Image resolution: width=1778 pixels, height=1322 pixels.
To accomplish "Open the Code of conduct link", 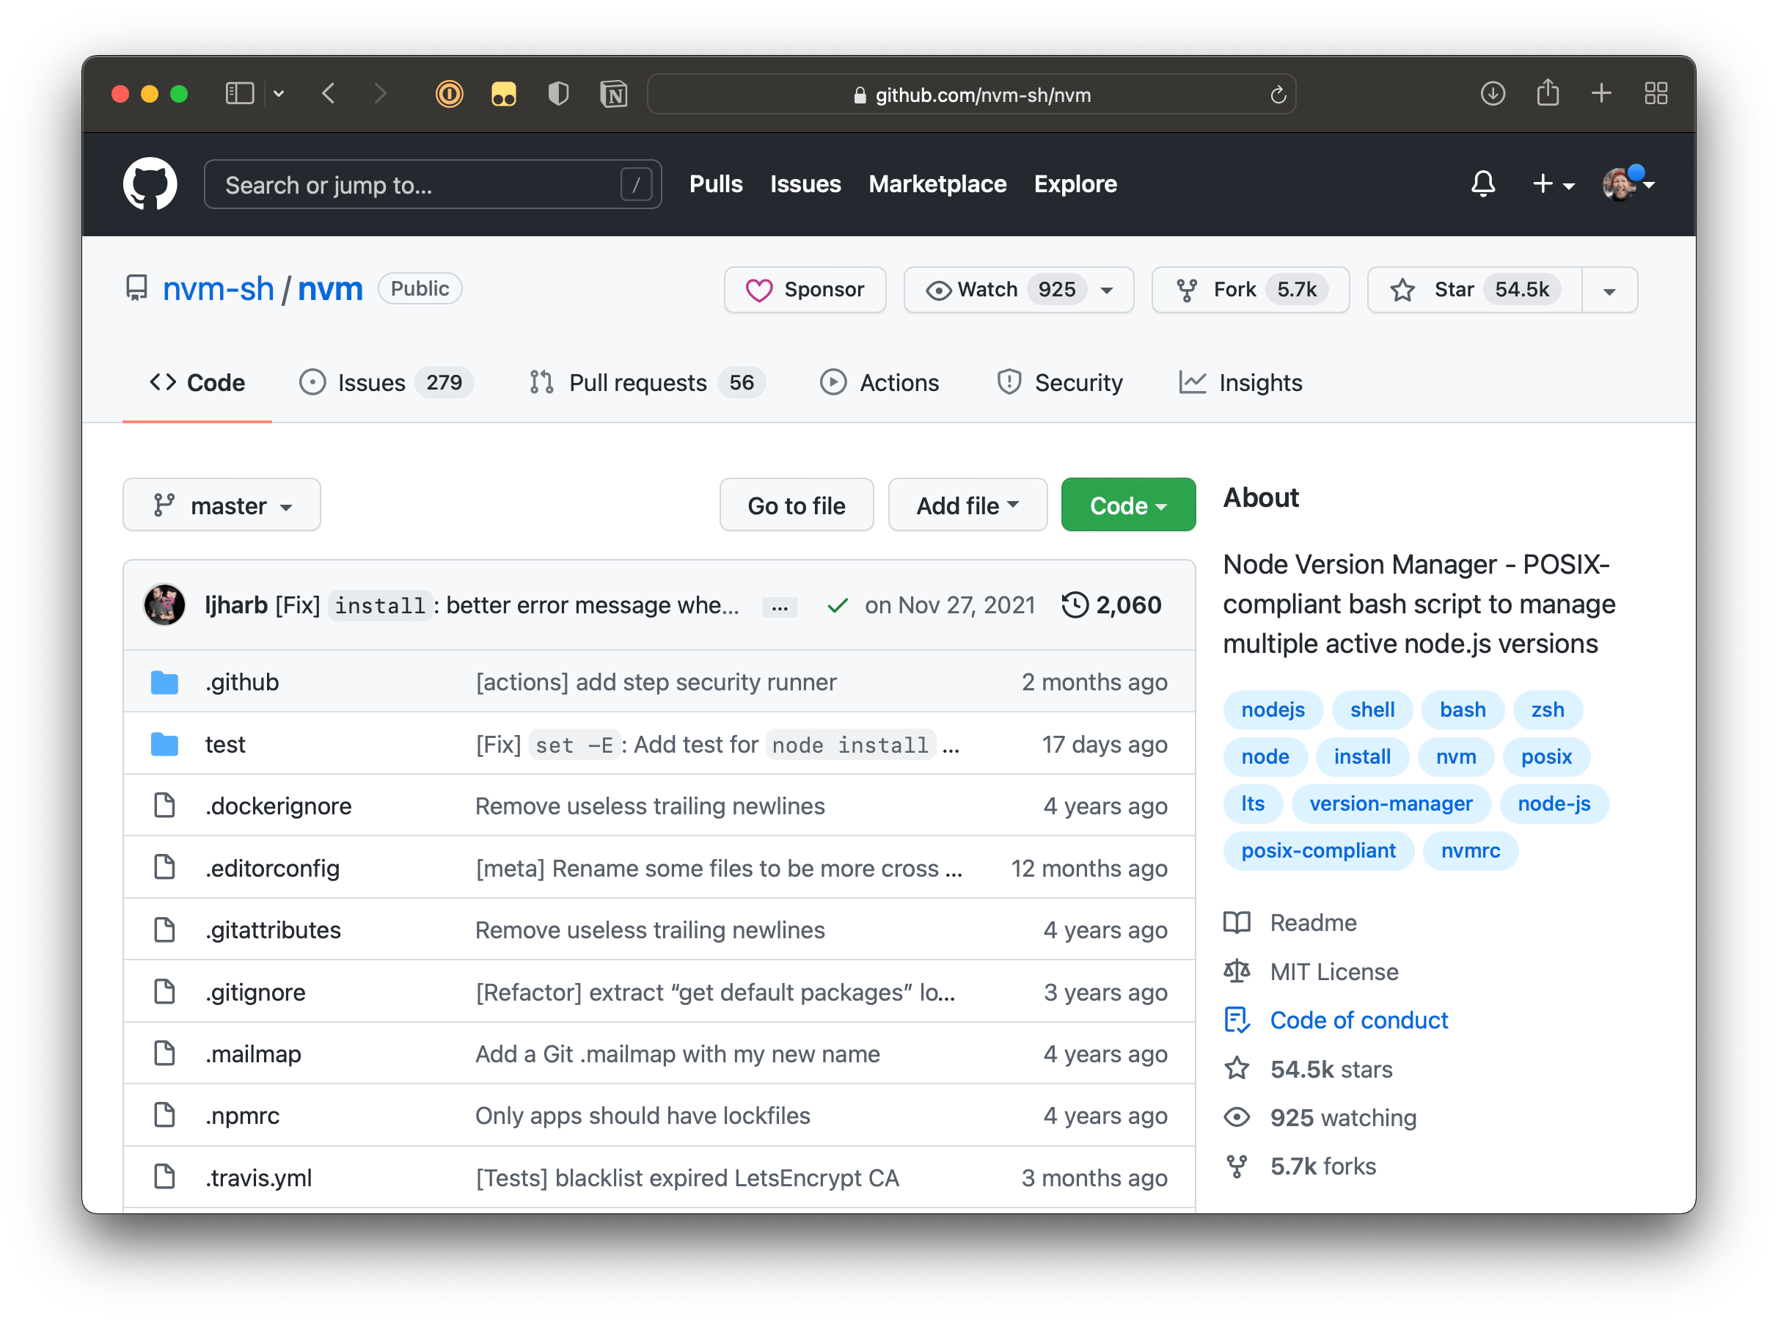I will click(x=1358, y=1020).
